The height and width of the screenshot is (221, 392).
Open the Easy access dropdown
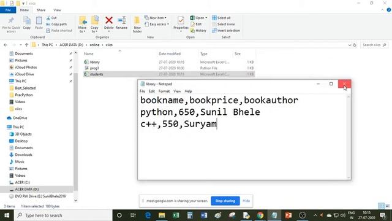[x=157, y=25]
